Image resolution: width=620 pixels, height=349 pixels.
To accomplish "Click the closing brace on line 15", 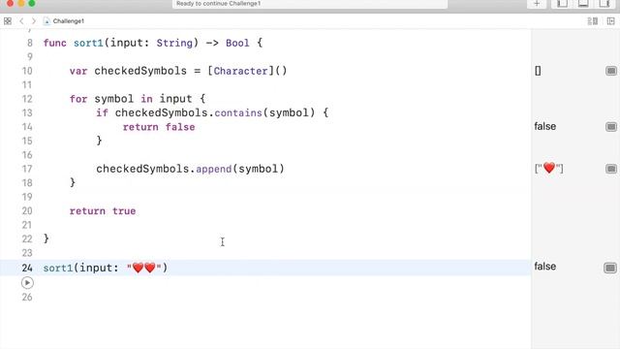I will [x=99, y=141].
